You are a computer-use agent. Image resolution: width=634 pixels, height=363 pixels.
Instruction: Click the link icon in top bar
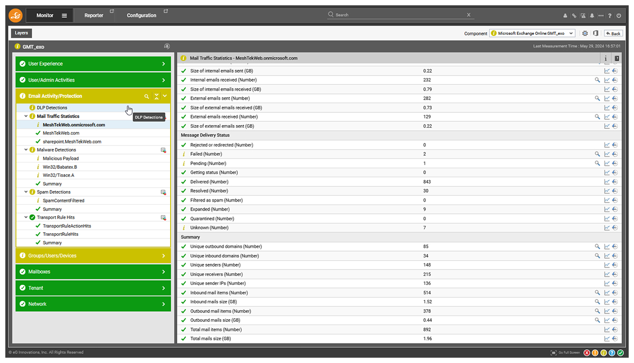coord(574,16)
